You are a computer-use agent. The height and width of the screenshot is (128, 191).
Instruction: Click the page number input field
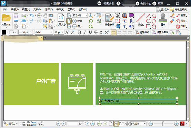tap(76, 124)
